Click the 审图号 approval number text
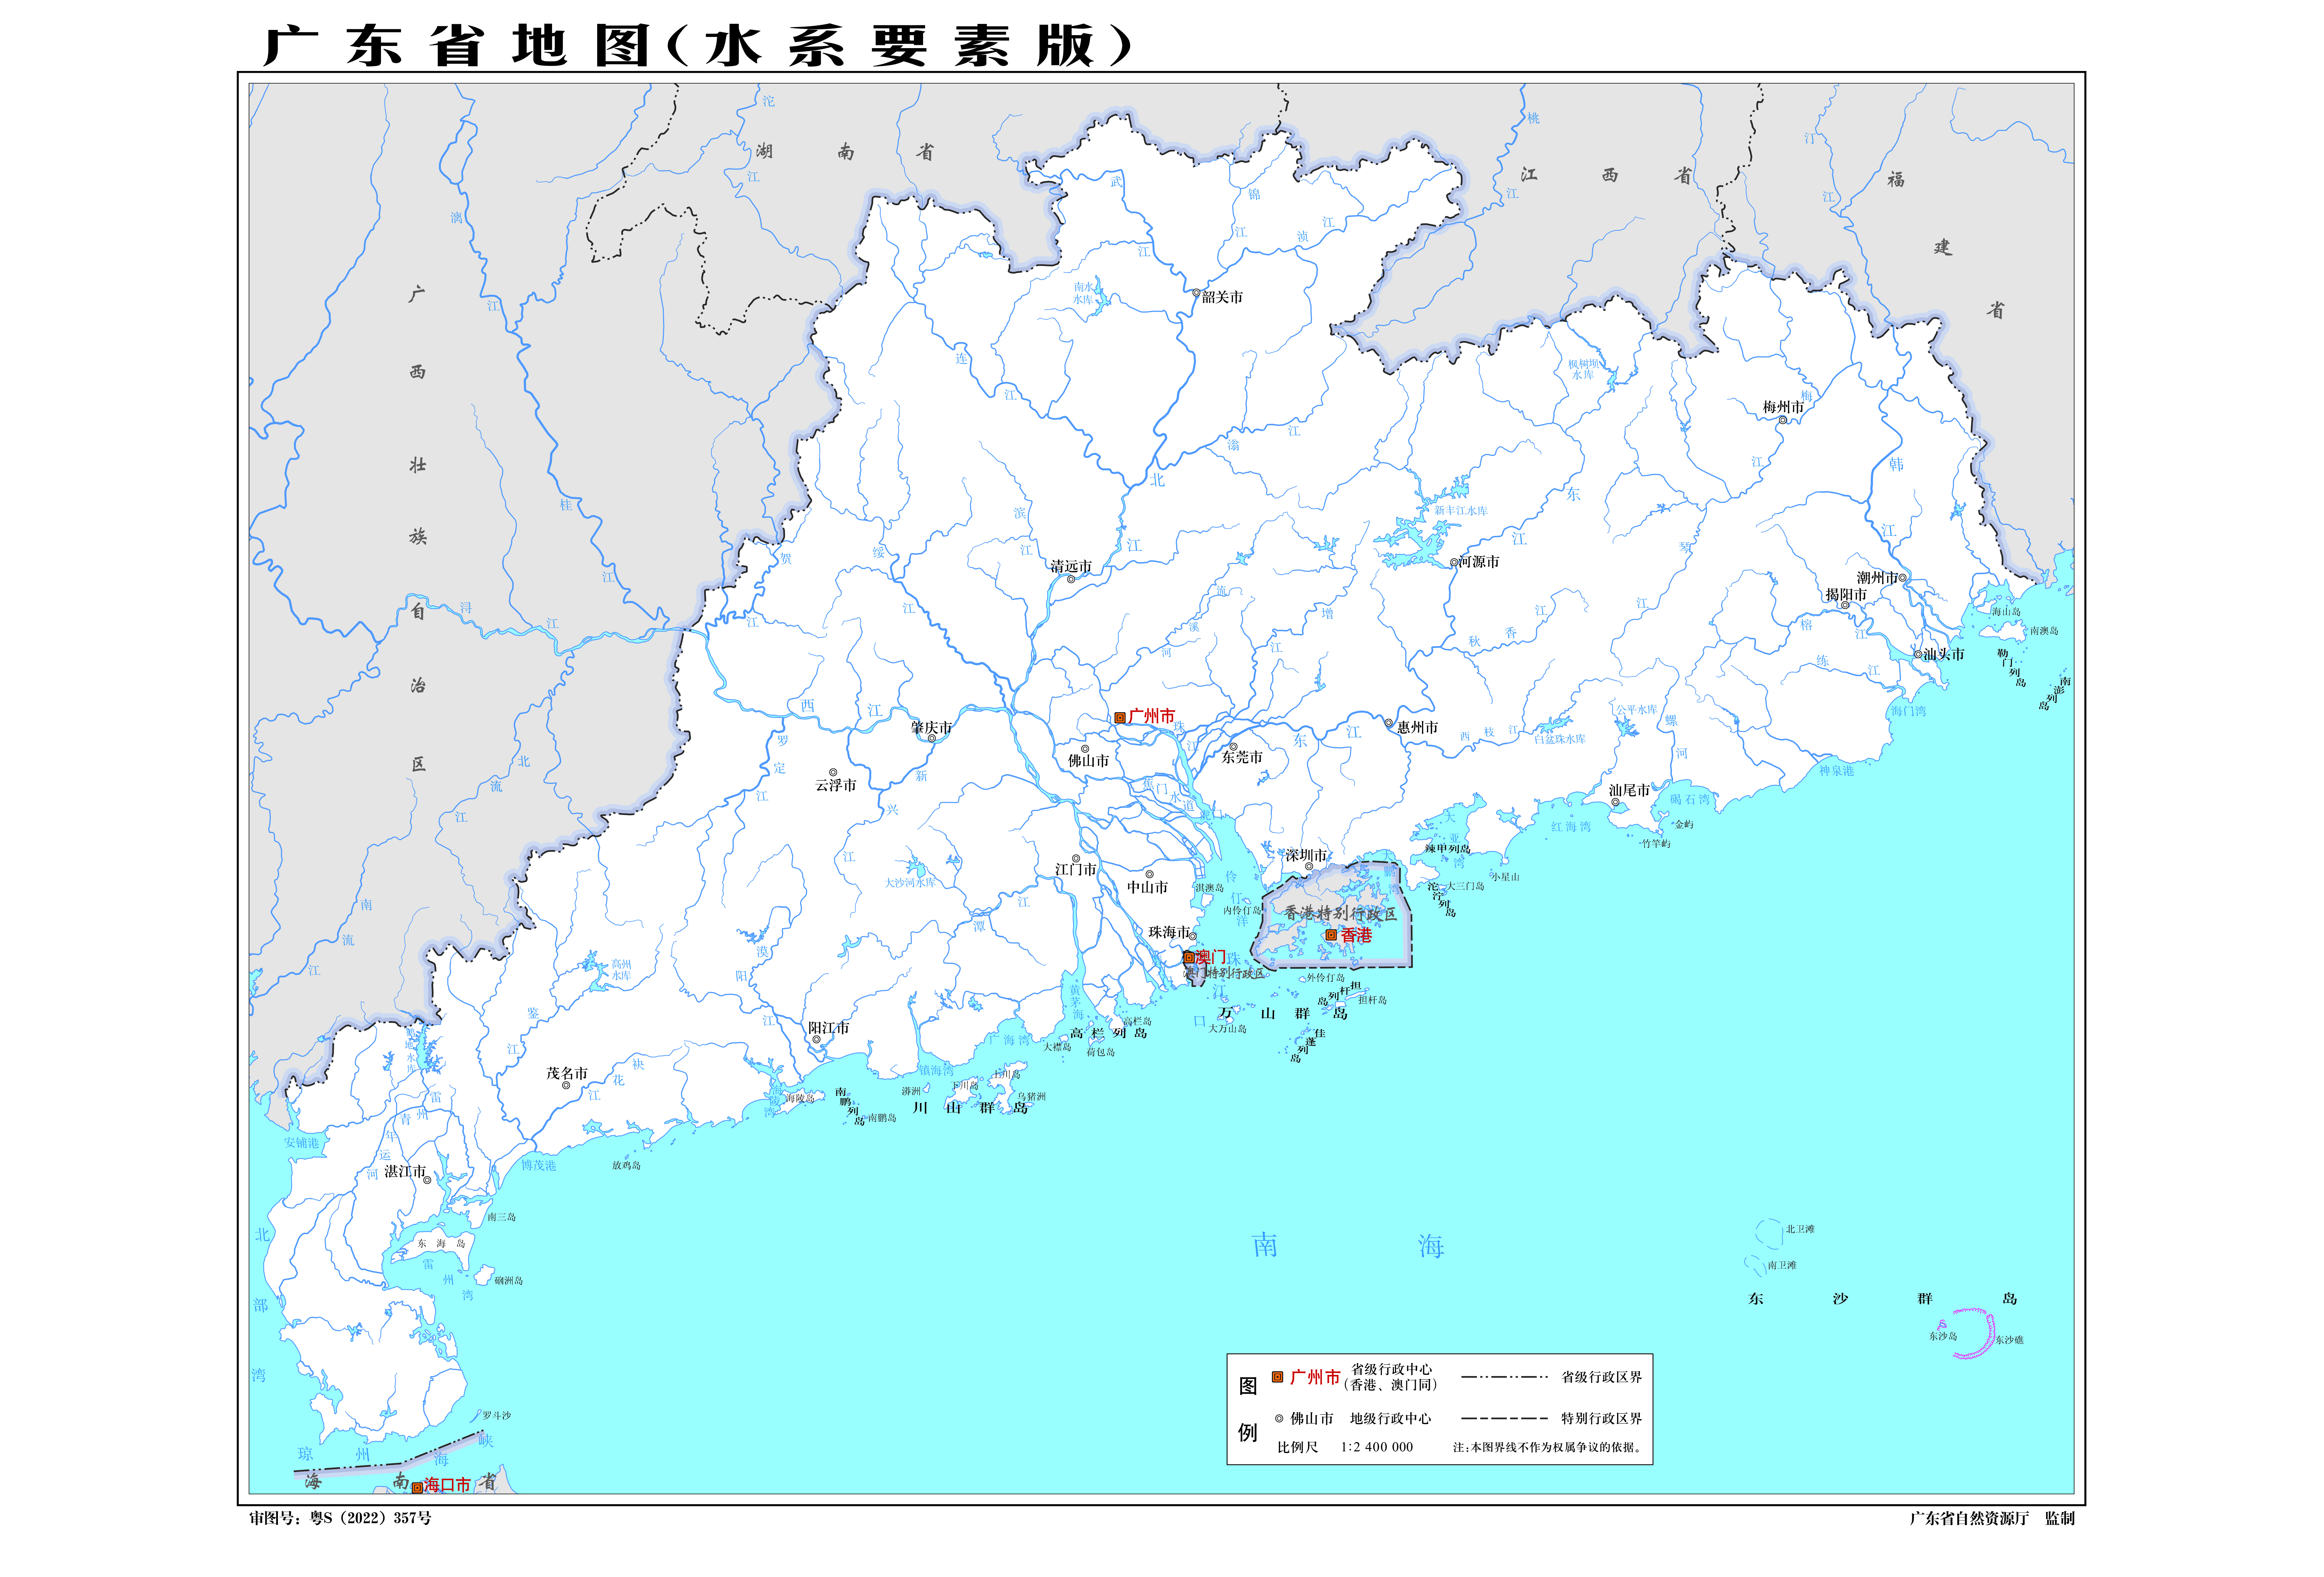 340,1518
